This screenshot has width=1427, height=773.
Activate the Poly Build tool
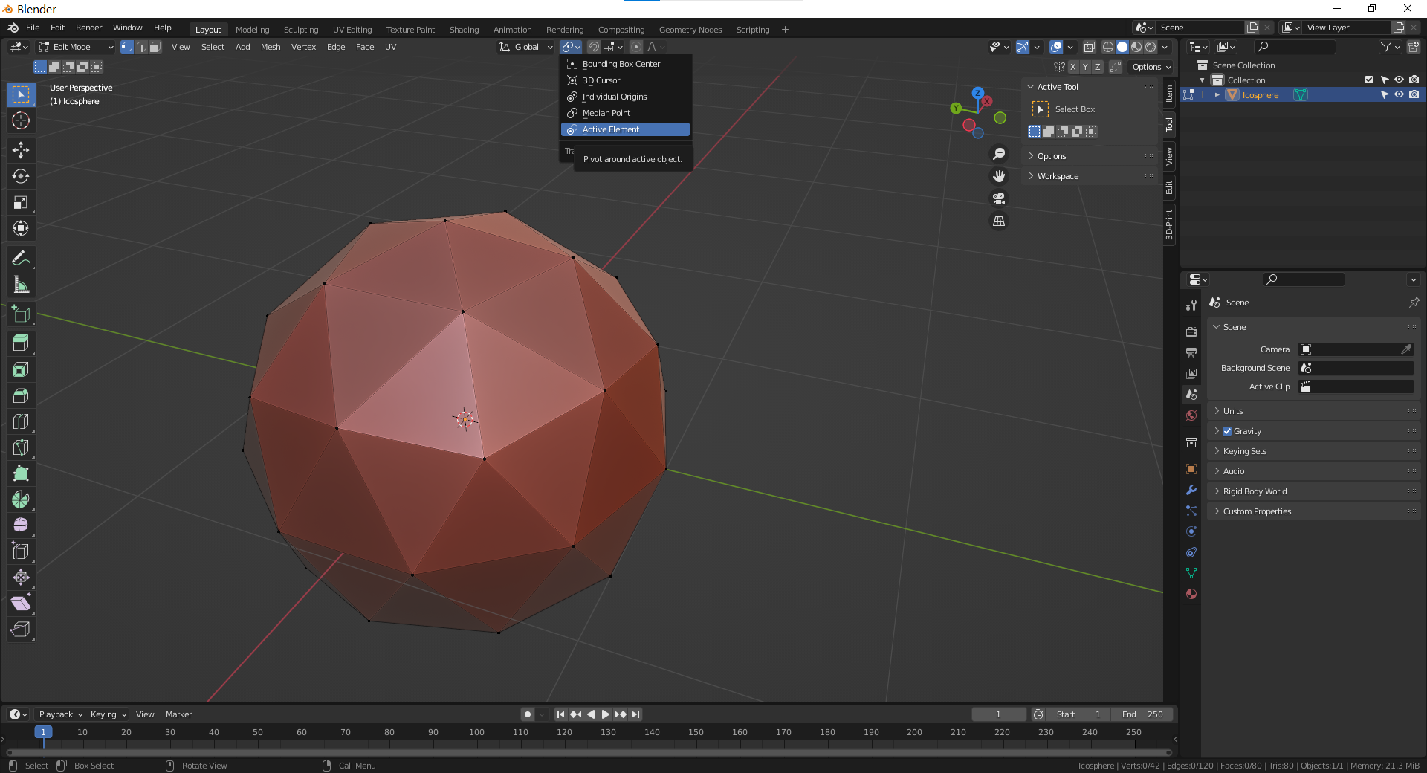pyautogui.click(x=21, y=473)
